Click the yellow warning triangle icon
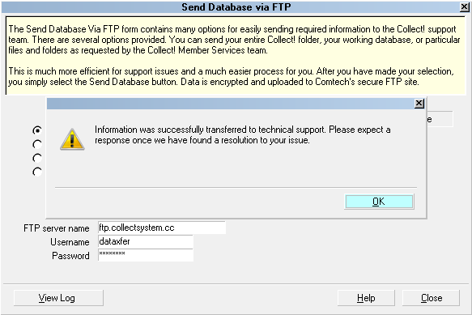This screenshot has height=315, width=472. tap(72, 139)
